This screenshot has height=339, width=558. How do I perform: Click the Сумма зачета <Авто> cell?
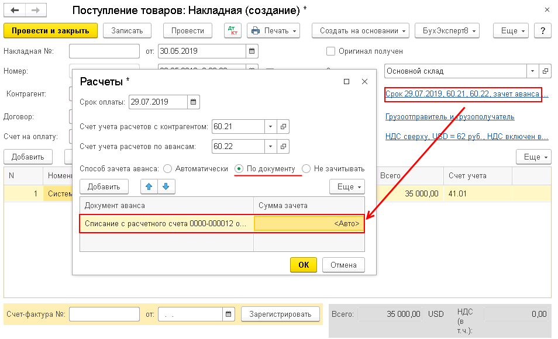(309, 224)
